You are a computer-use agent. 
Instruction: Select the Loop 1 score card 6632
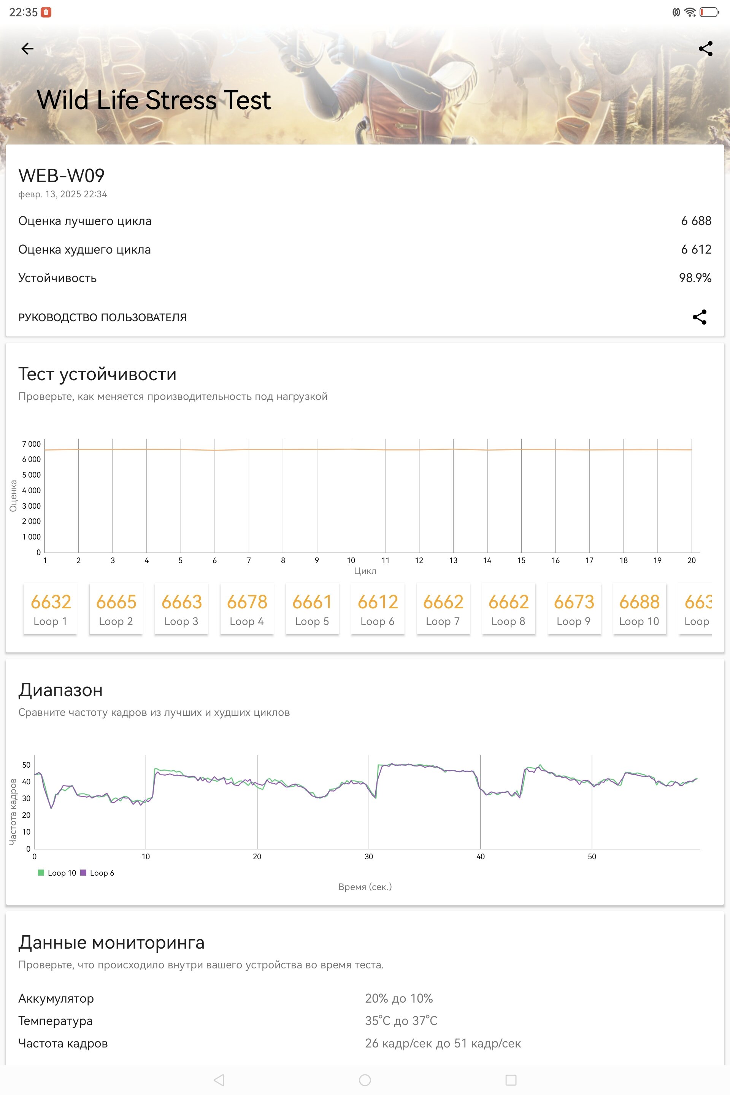[50, 609]
